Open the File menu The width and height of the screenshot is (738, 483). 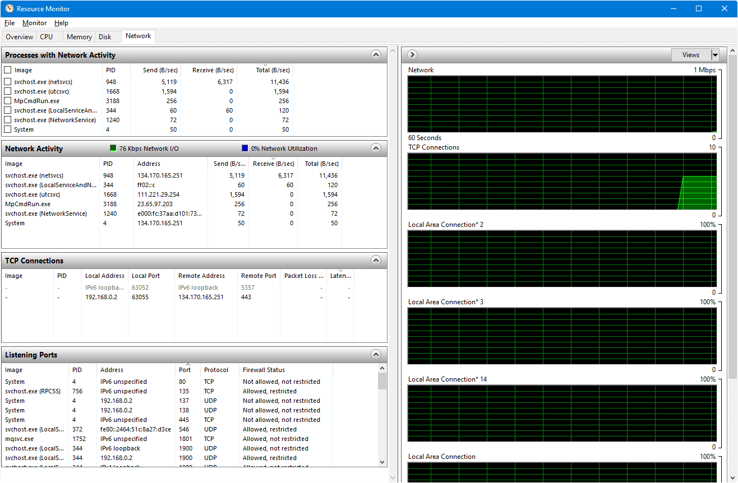[x=10, y=23]
